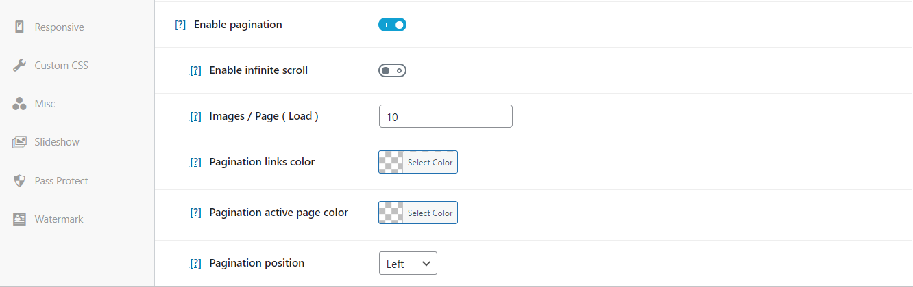Viewport: 913px width, 287px height.
Task: Click the Responsive phone icon
Action: point(19,27)
